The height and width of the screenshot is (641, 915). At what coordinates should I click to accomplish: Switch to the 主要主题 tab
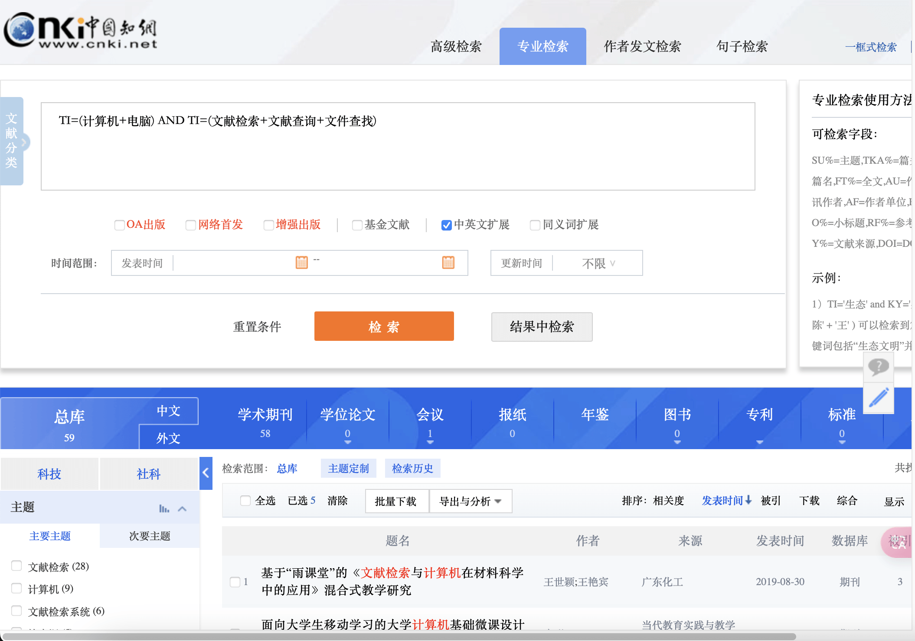pos(50,536)
